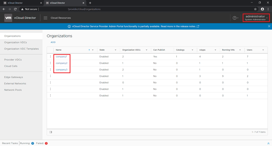Screen dimensions: 272x146
Task: Open the hamburger navigation menu
Action: 45,18
